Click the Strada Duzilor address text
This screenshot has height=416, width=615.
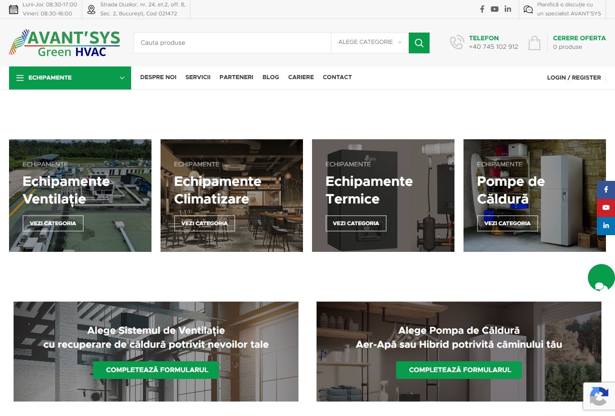click(x=143, y=9)
